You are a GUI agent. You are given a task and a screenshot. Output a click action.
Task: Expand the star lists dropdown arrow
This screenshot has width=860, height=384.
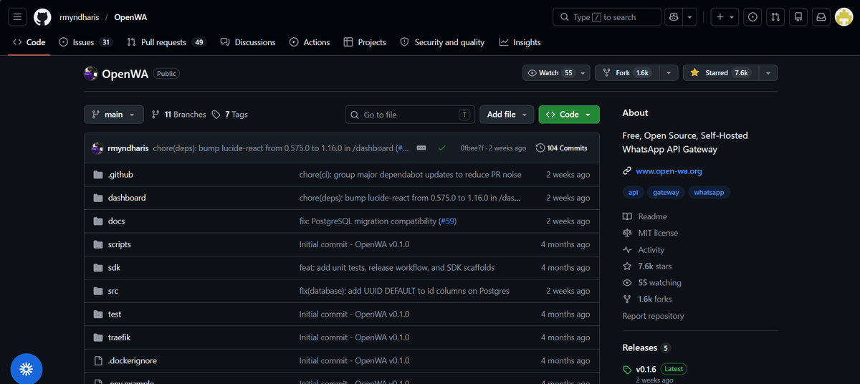768,73
